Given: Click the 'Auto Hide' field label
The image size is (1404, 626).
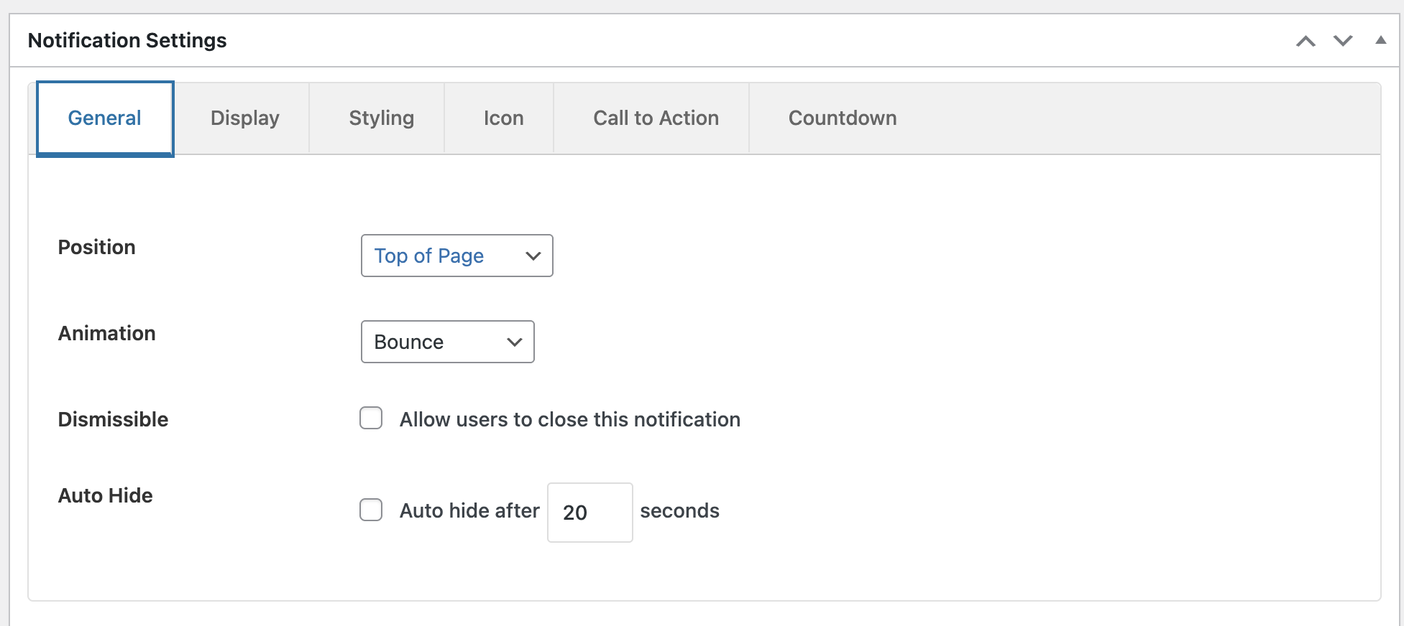Looking at the screenshot, I should (x=106, y=495).
